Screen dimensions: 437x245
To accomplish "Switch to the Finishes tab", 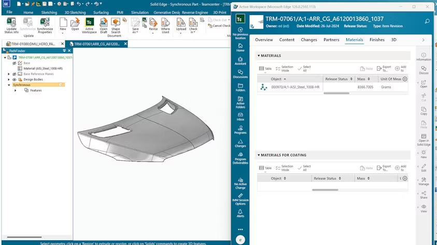I will (x=377, y=40).
